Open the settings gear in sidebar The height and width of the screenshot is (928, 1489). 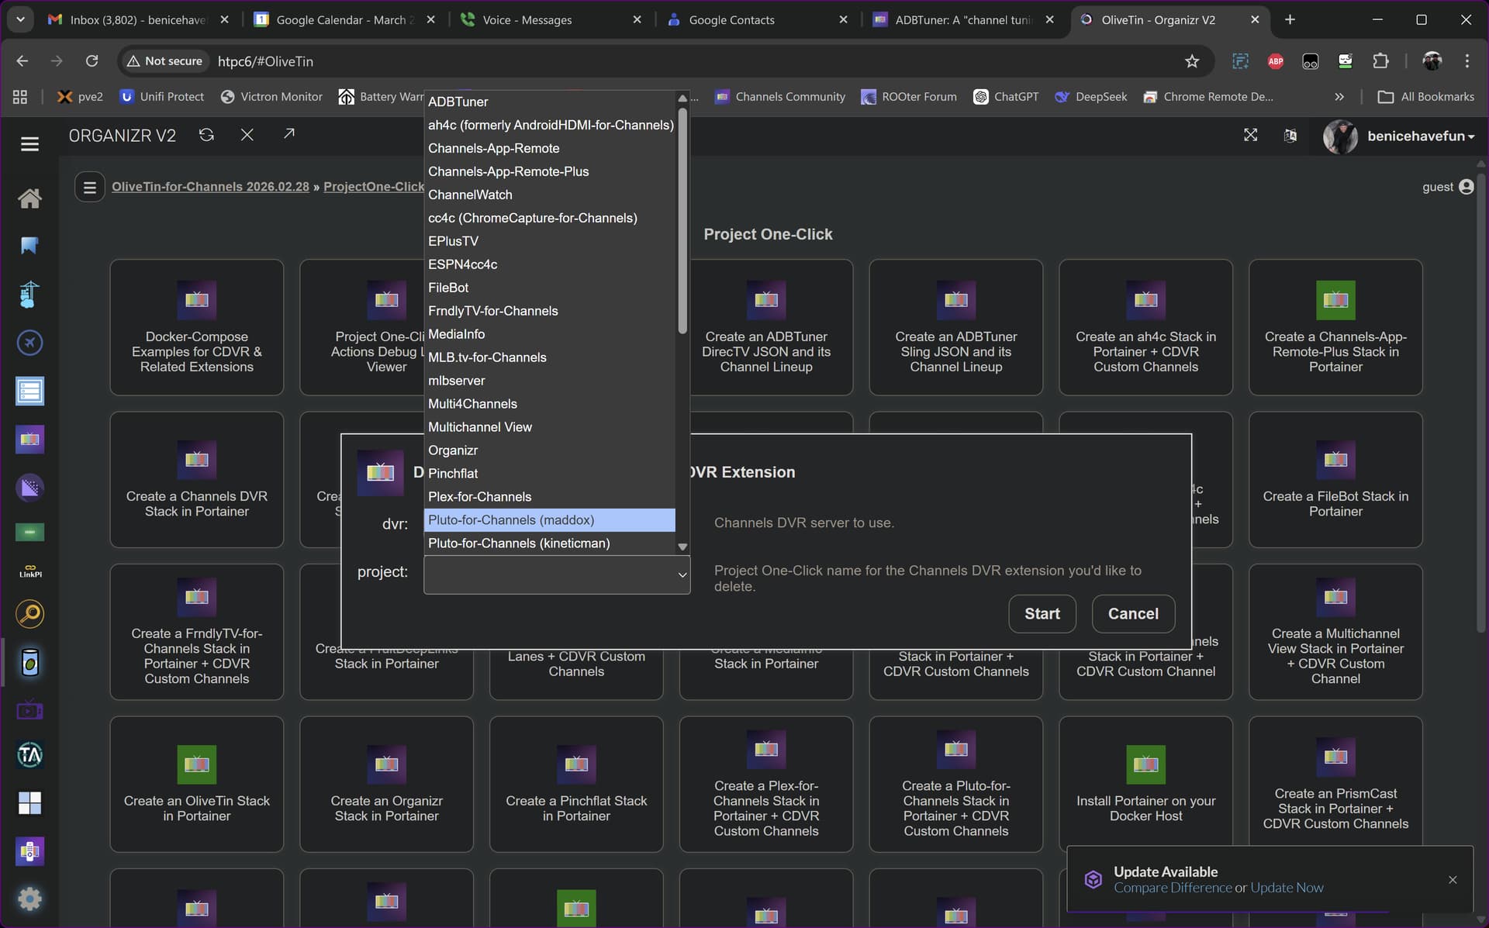point(29,899)
